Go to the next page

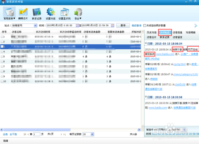click(x=61, y=134)
